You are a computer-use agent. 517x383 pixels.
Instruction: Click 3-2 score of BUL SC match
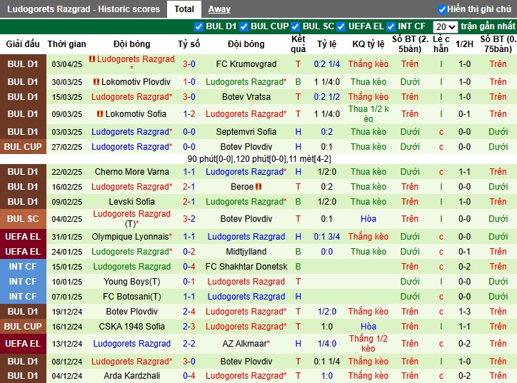point(189,219)
